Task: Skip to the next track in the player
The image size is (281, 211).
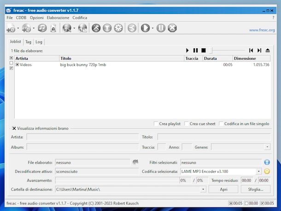Action: tap(259, 51)
